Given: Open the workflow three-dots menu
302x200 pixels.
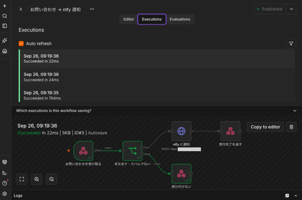Looking at the screenshot, I should point(92,9).
